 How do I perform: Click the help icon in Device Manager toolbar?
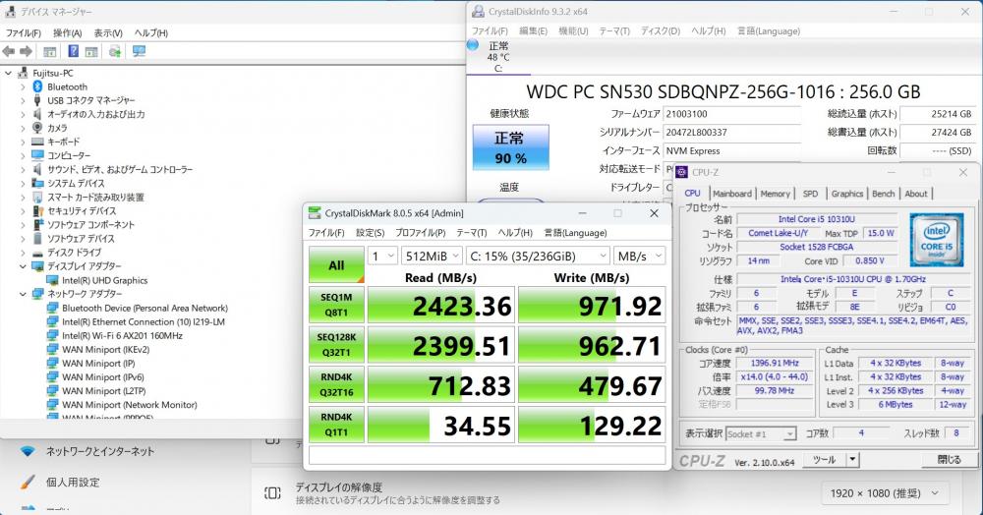[74, 51]
